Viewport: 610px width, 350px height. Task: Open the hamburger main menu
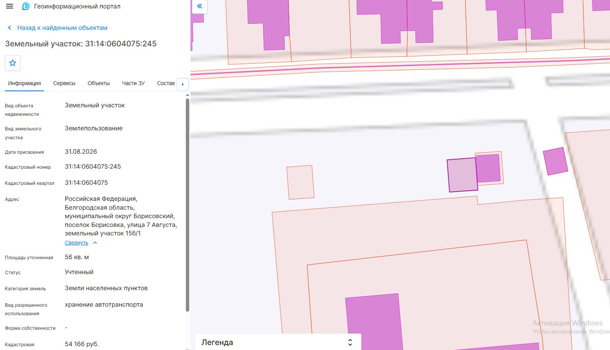pyautogui.click(x=10, y=6)
